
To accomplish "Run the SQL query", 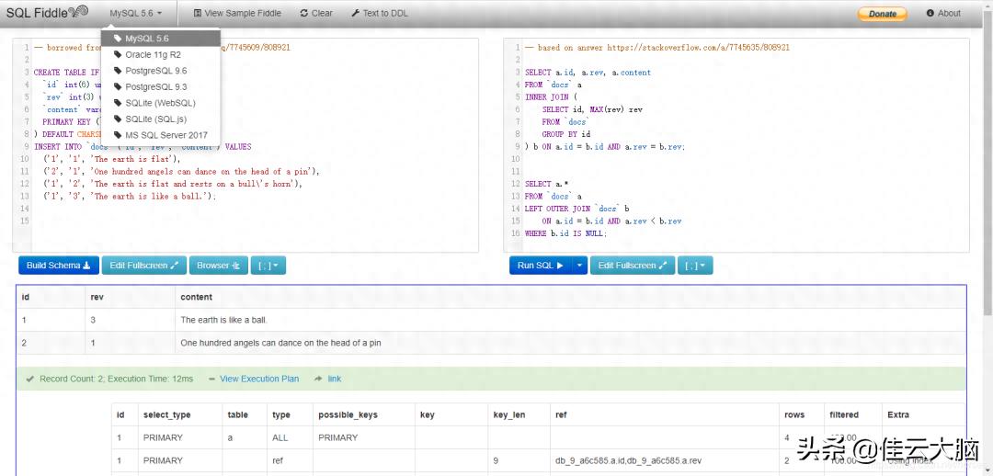I will tap(540, 266).
